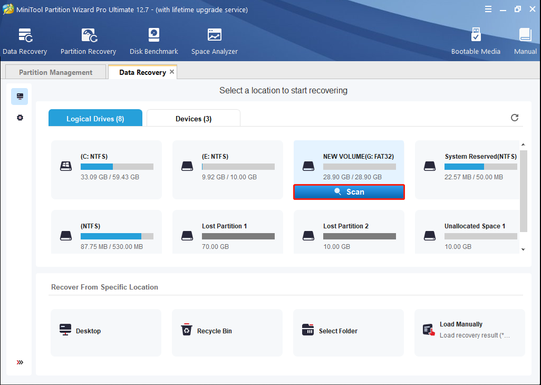
Task: Refresh the drive list
Action: pyautogui.click(x=515, y=118)
